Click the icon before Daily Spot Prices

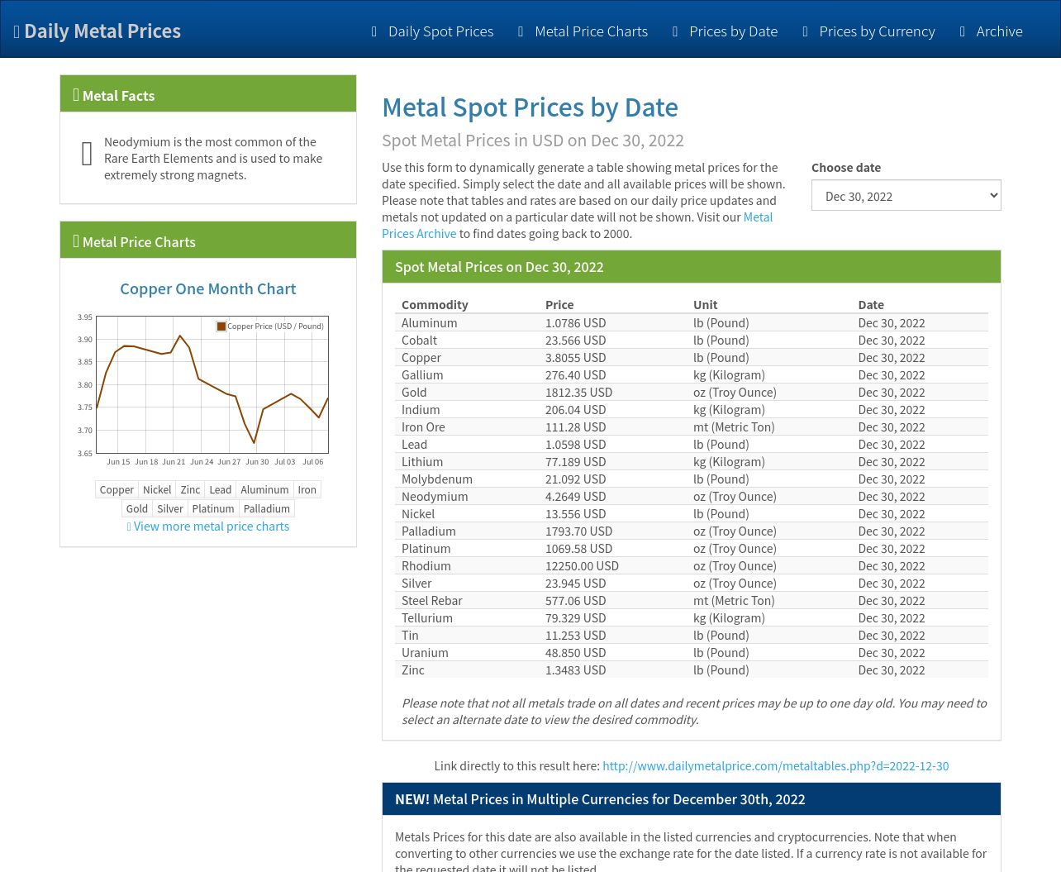[x=374, y=31]
